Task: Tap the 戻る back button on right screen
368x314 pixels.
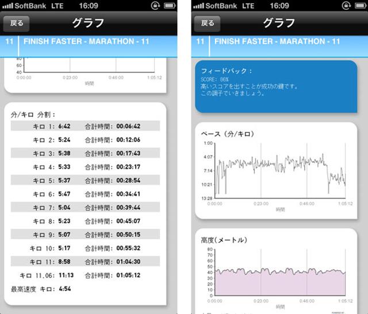Action: click(x=207, y=23)
